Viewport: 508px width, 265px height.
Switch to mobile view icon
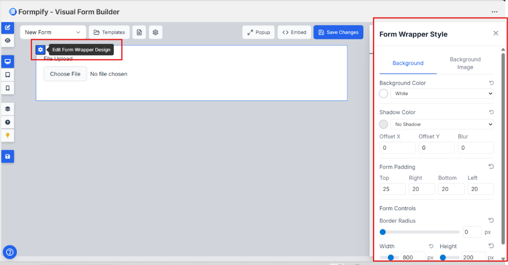pyautogui.click(x=7, y=88)
